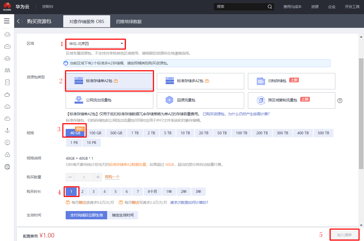
Task: Select the 归档存储包 resource package
Action: 292,81
